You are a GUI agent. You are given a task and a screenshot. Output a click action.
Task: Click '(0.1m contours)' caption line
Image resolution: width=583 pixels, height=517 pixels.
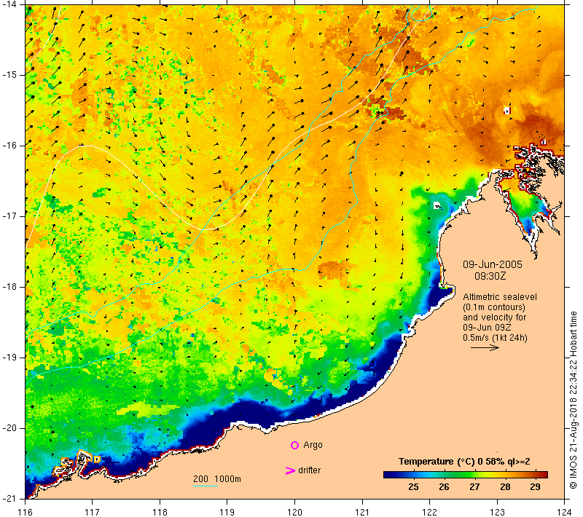(x=494, y=307)
